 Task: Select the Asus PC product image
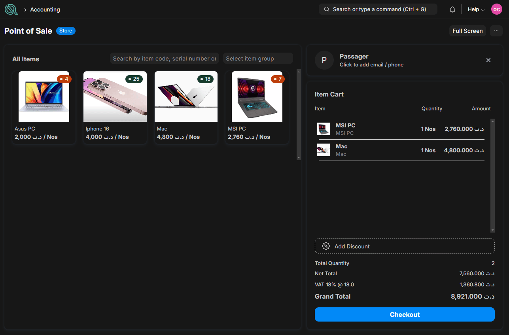click(x=44, y=97)
